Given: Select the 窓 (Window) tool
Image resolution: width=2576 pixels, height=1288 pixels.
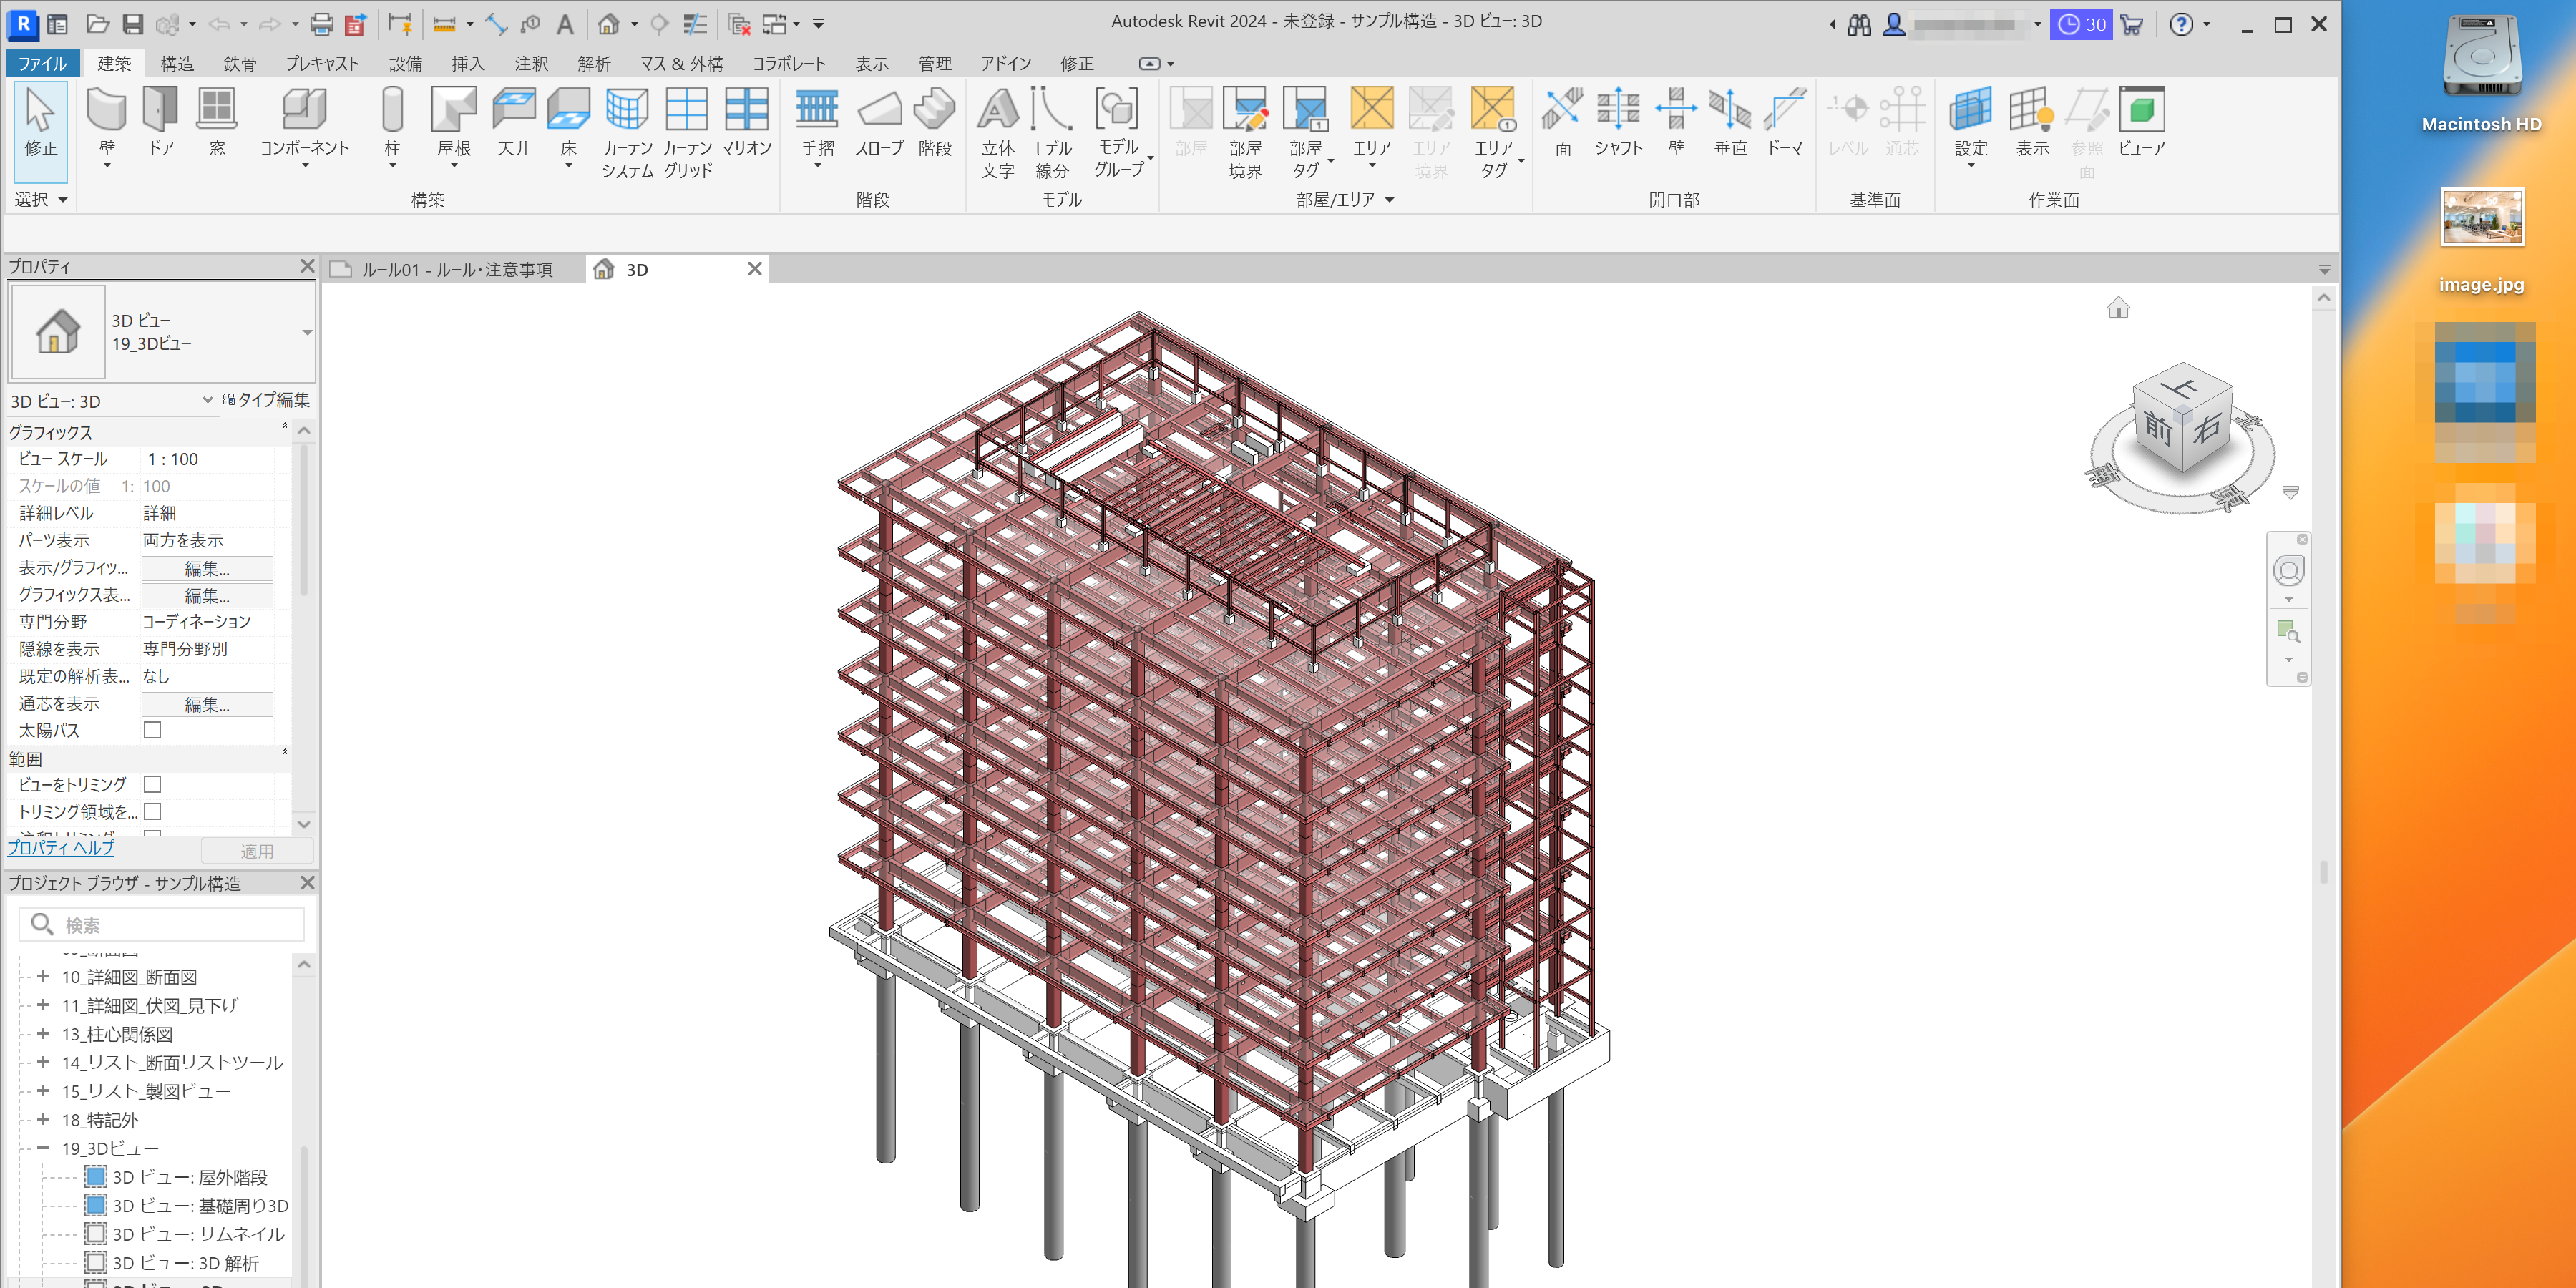Looking at the screenshot, I should 217,122.
